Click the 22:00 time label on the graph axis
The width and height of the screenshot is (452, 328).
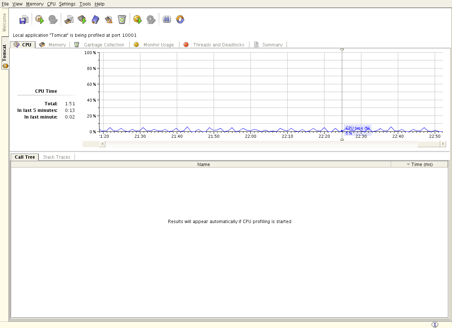[x=250, y=136]
